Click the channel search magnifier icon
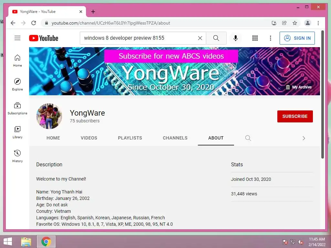Image resolution: width=331 pixels, height=248 pixels. pos(248,138)
